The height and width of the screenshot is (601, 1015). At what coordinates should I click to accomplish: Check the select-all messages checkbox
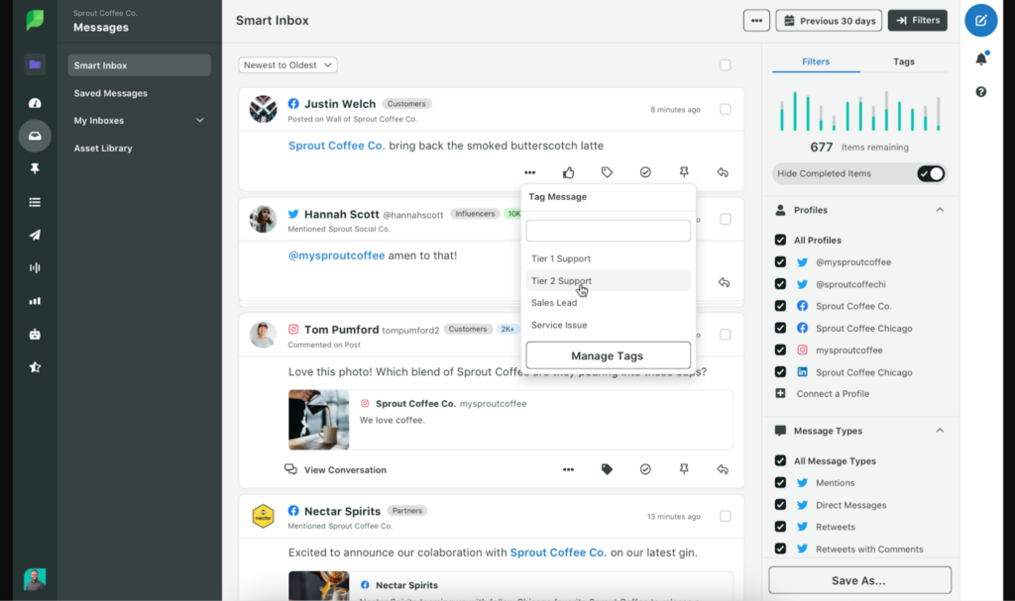point(725,64)
